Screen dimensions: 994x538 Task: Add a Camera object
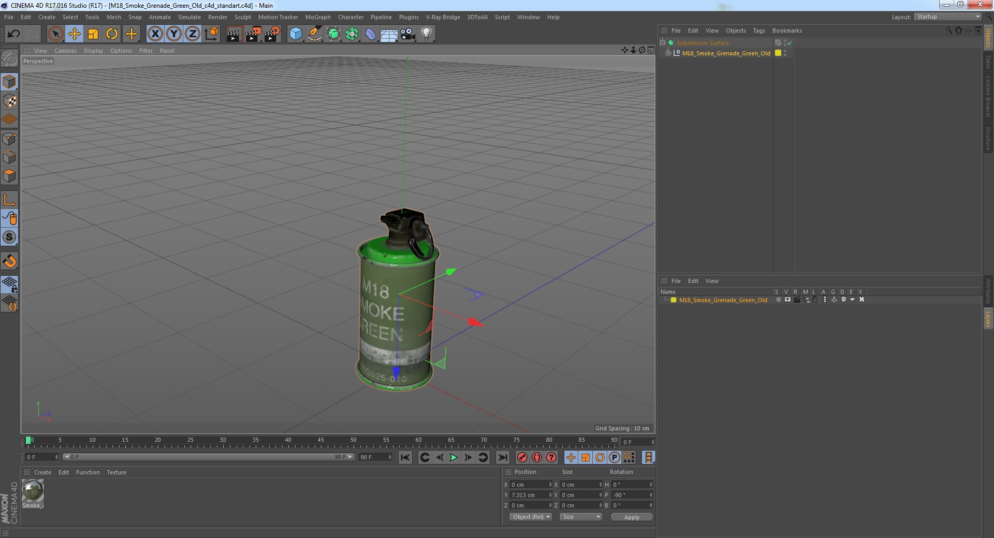click(408, 34)
